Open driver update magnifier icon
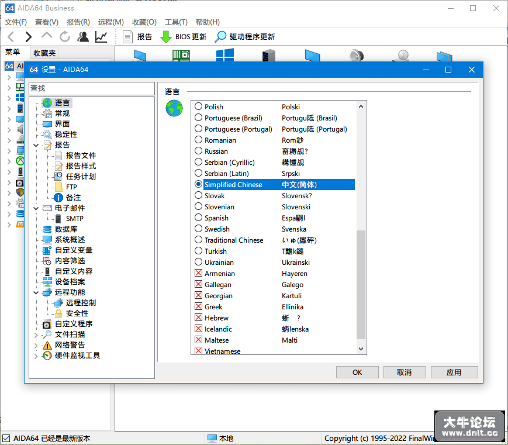 [x=220, y=37]
